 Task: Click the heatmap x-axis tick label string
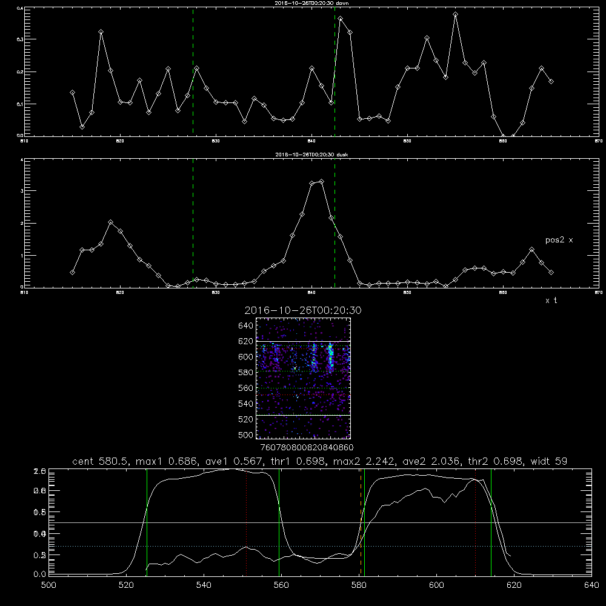(x=307, y=448)
